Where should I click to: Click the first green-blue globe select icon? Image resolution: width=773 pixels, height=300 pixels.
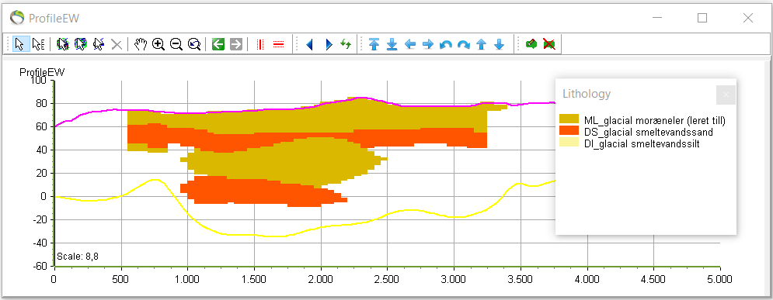pyautogui.click(x=63, y=44)
